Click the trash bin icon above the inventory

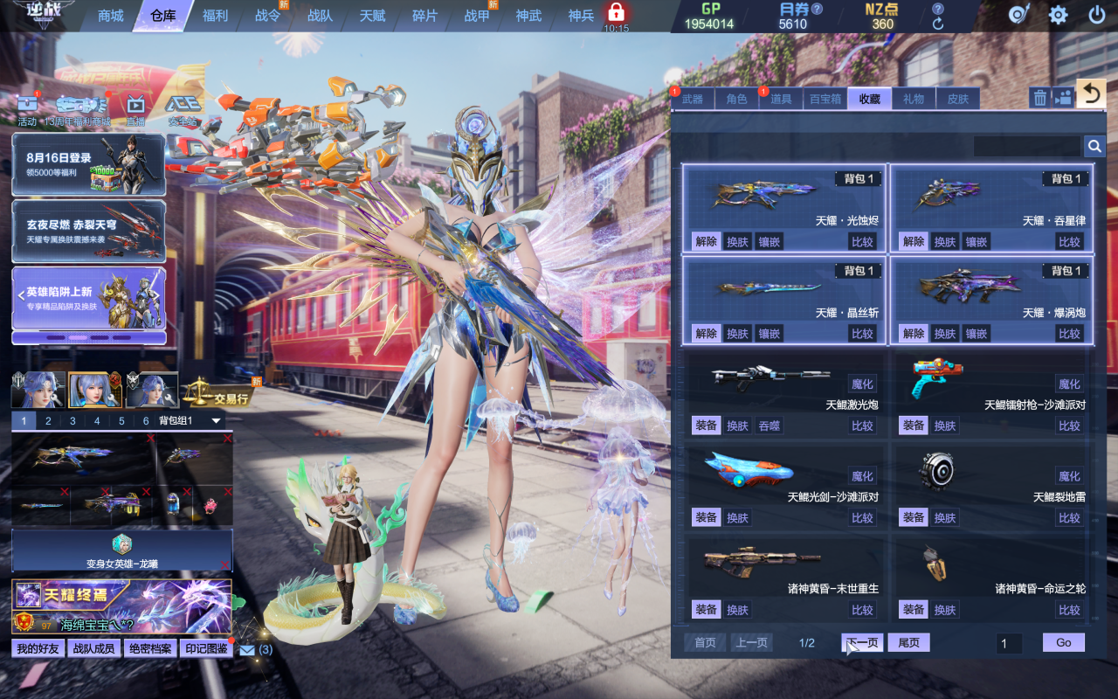click(1039, 98)
